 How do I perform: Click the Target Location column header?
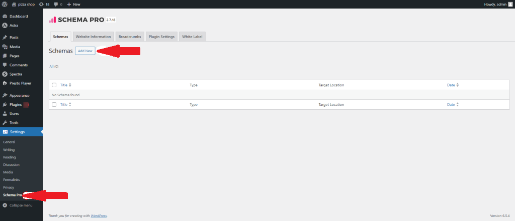coord(331,85)
